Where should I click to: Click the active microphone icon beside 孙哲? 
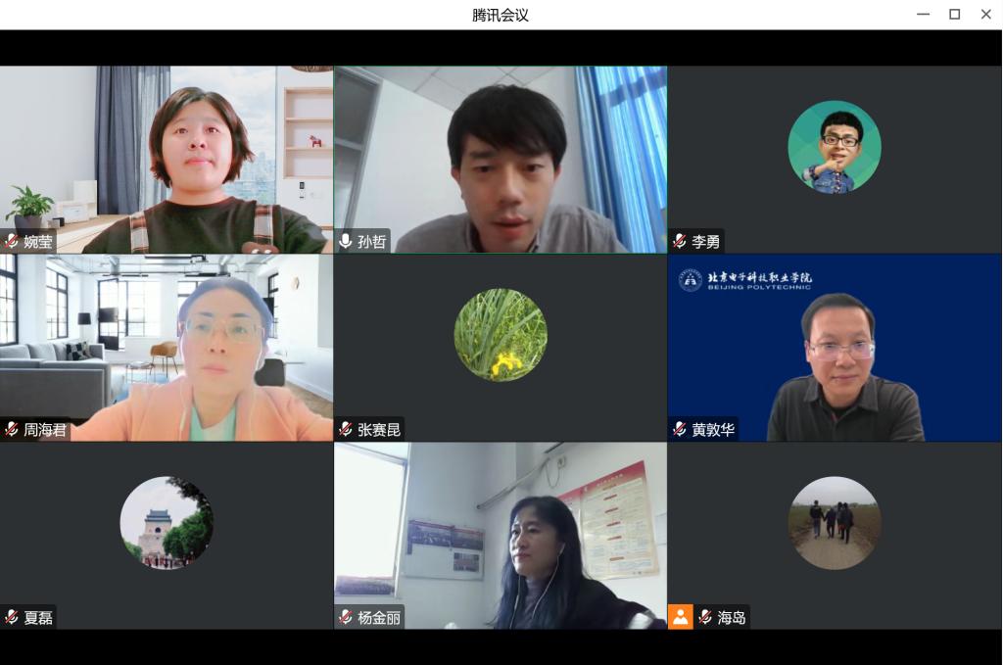click(x=346, y=241)
